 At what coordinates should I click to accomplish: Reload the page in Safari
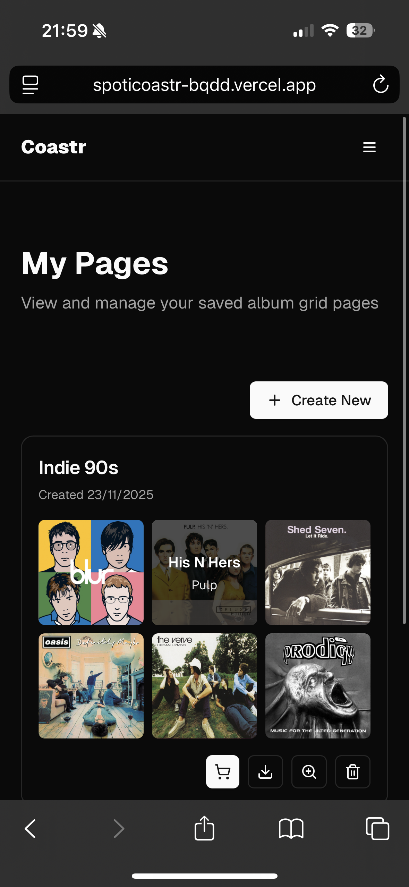pos(381,84)
